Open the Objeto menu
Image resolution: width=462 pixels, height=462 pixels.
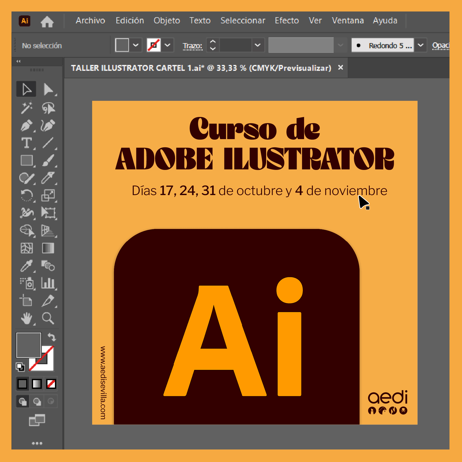click(x=167, y=21)
